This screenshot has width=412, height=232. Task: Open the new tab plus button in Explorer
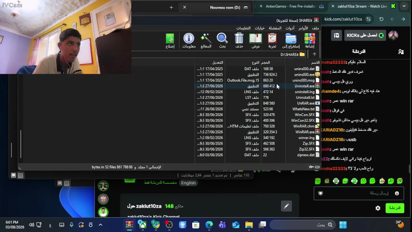[171, 7]
